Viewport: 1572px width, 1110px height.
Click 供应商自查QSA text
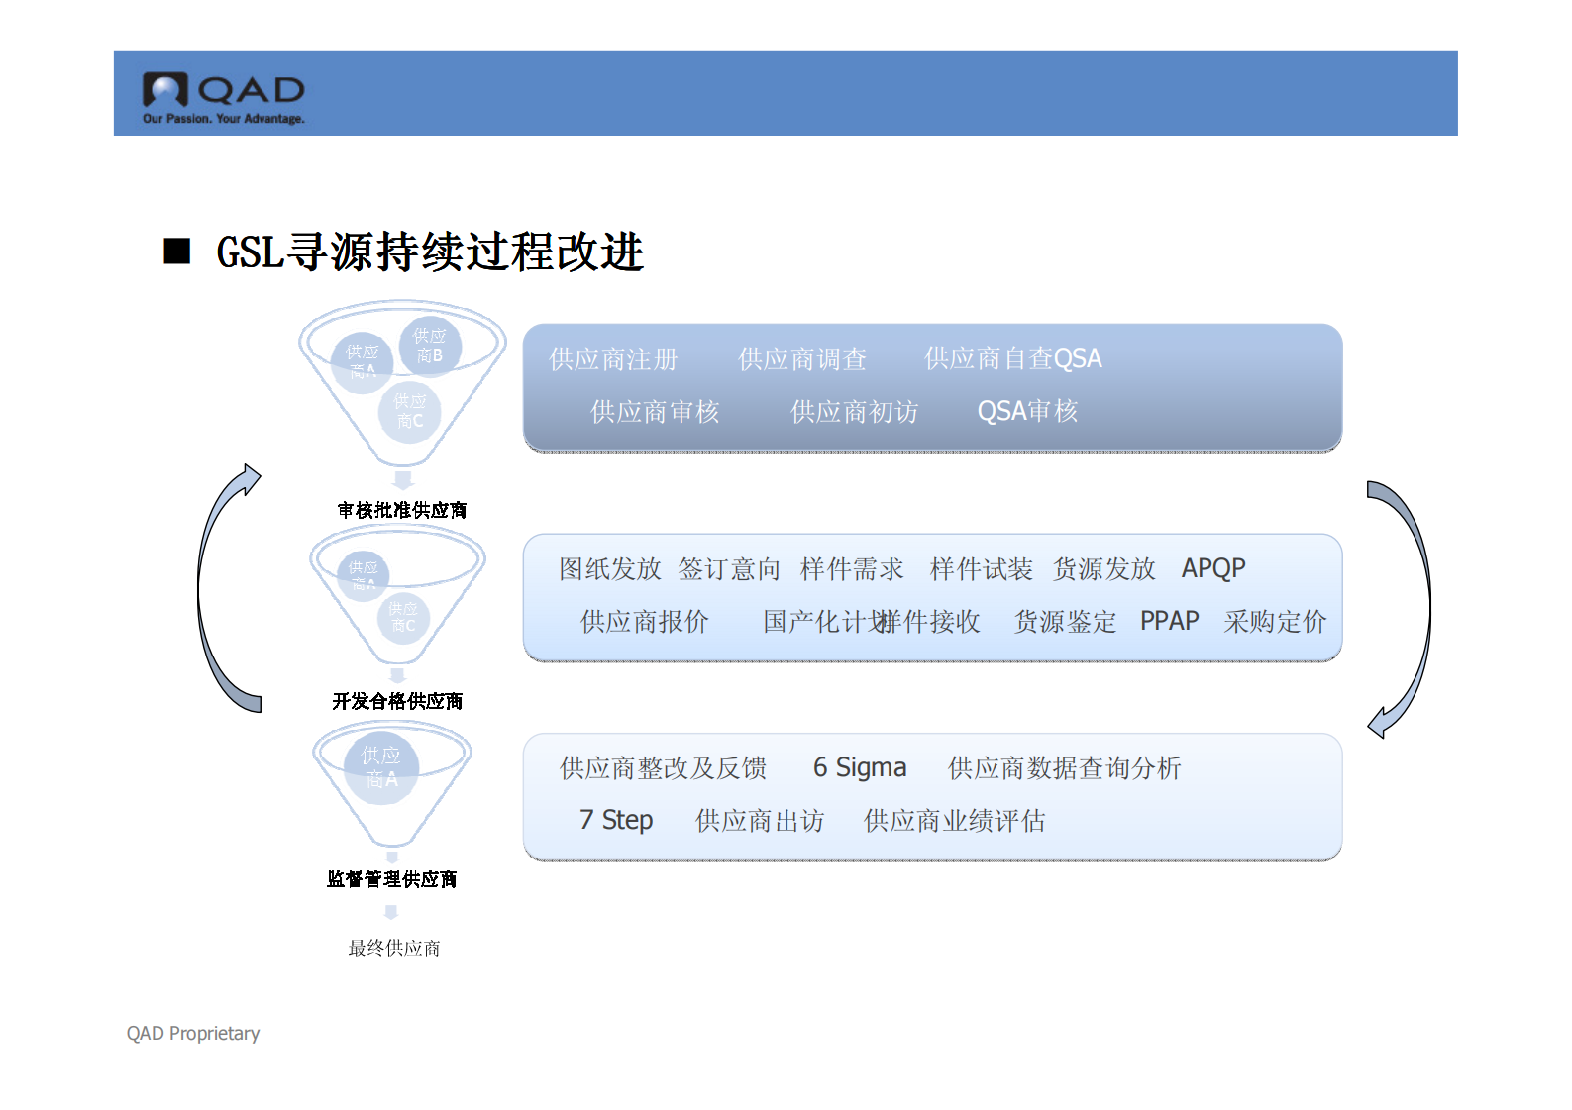(x=1013, y=358)
